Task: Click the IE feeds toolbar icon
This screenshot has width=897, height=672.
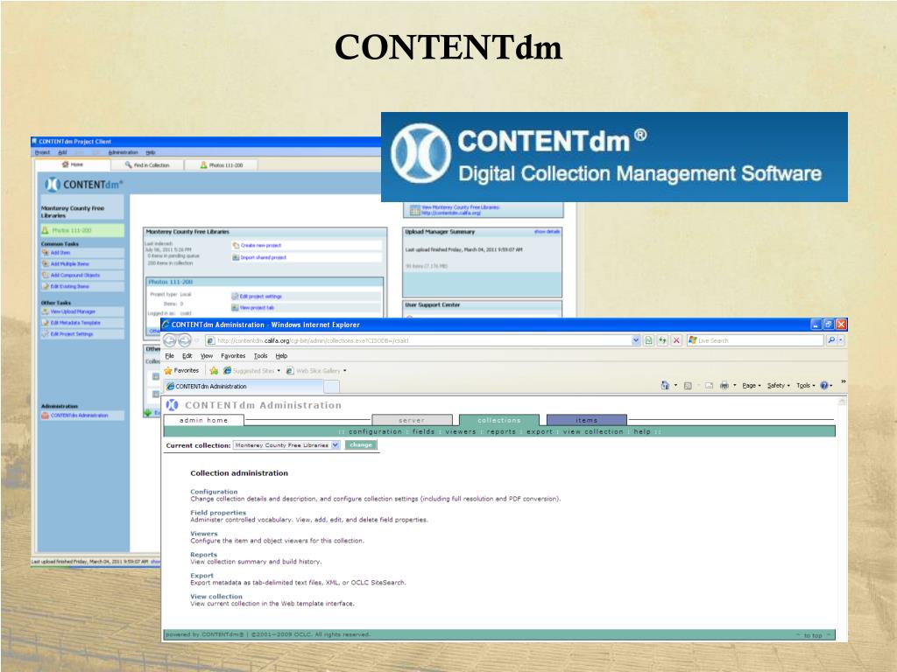Action: click(x=689, y=386)
